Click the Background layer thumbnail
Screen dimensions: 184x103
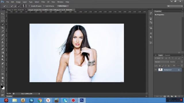(160, 70)
